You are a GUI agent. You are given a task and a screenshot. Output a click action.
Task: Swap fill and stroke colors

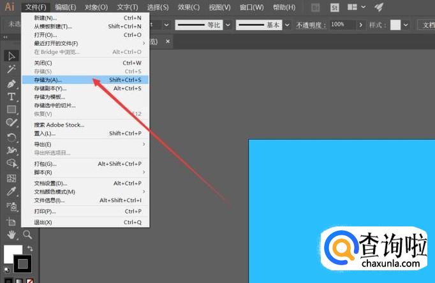click(30, 249)
